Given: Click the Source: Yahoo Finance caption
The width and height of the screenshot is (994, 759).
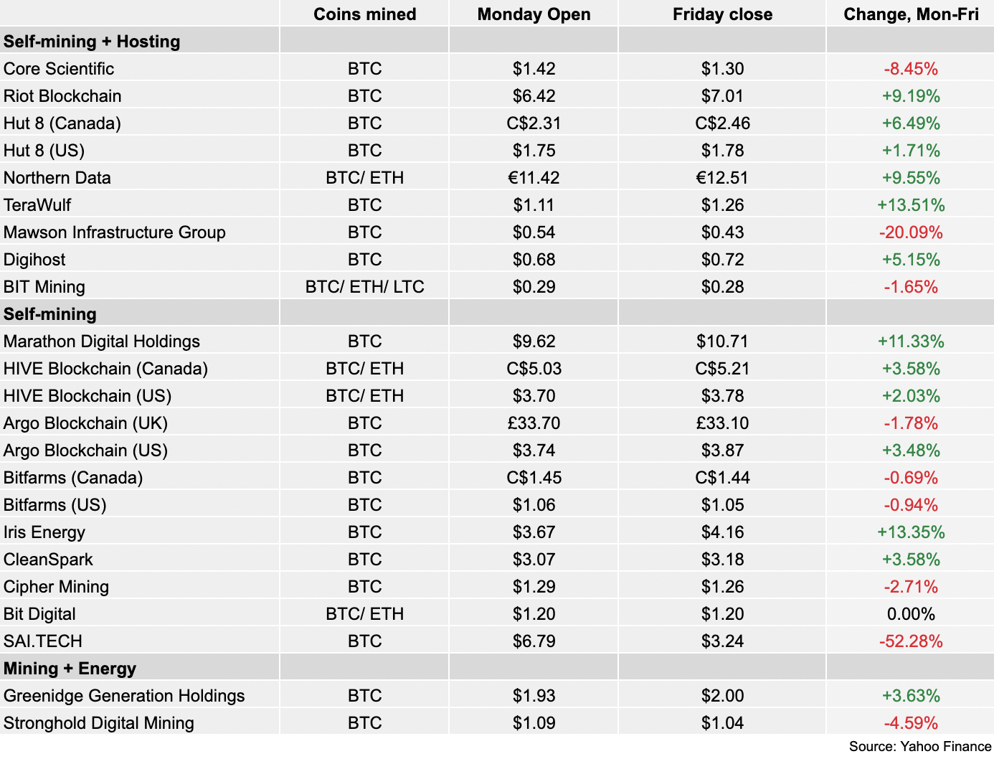Looking at the screenshot, I should [920, 747].
